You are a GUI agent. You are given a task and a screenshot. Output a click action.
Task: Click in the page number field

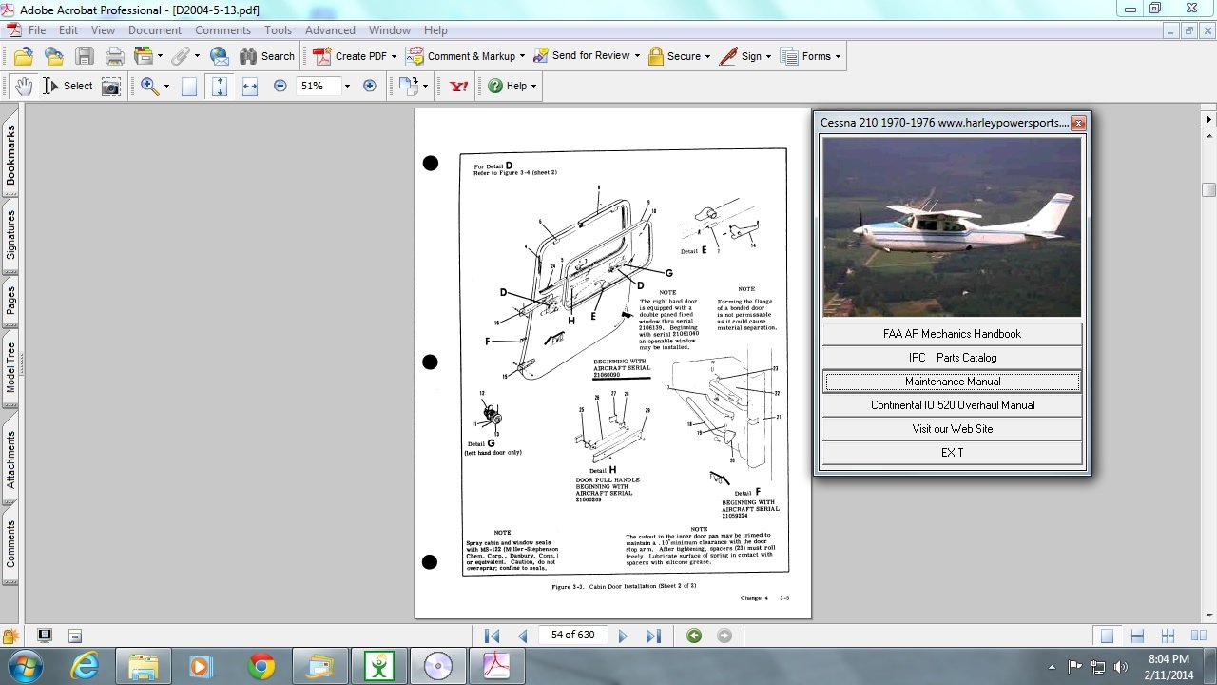click(x=572, y=635)
